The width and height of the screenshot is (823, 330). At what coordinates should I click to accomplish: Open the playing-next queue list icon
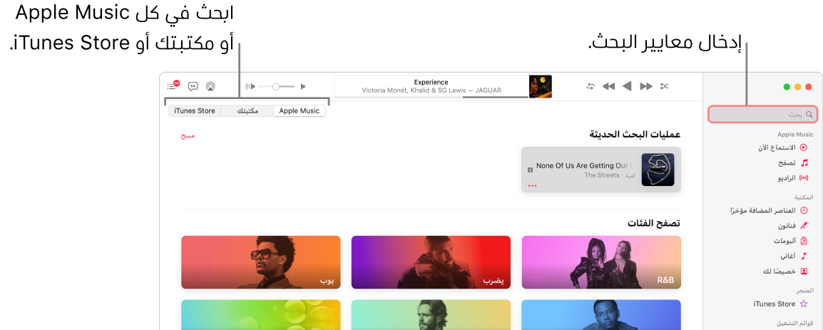173,85
